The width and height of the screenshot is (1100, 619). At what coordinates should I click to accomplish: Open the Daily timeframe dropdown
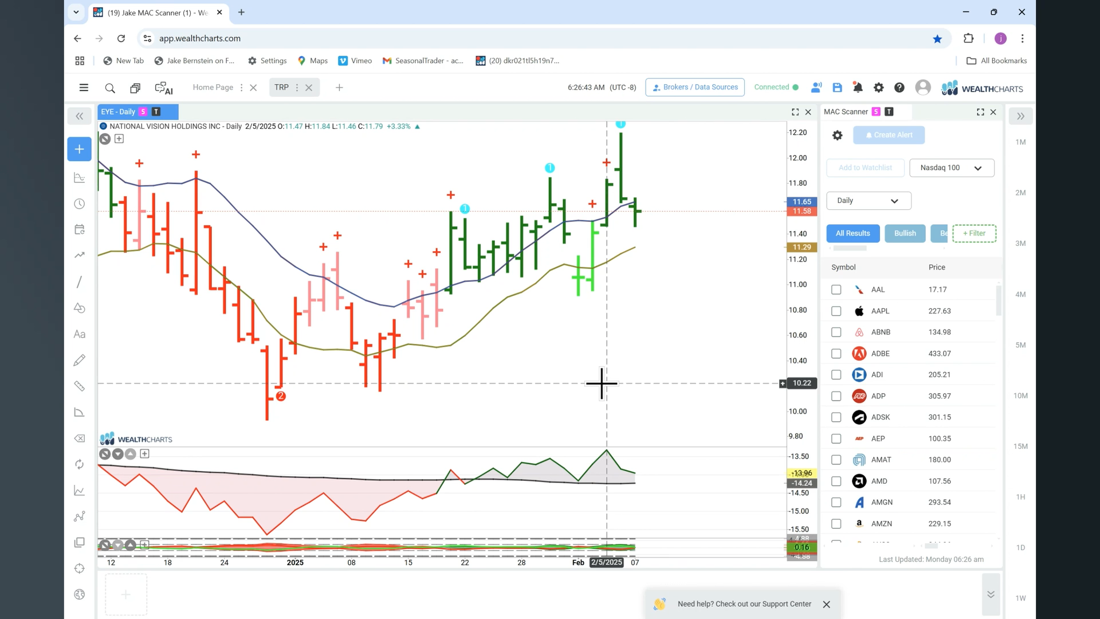[x=869, y=201]
